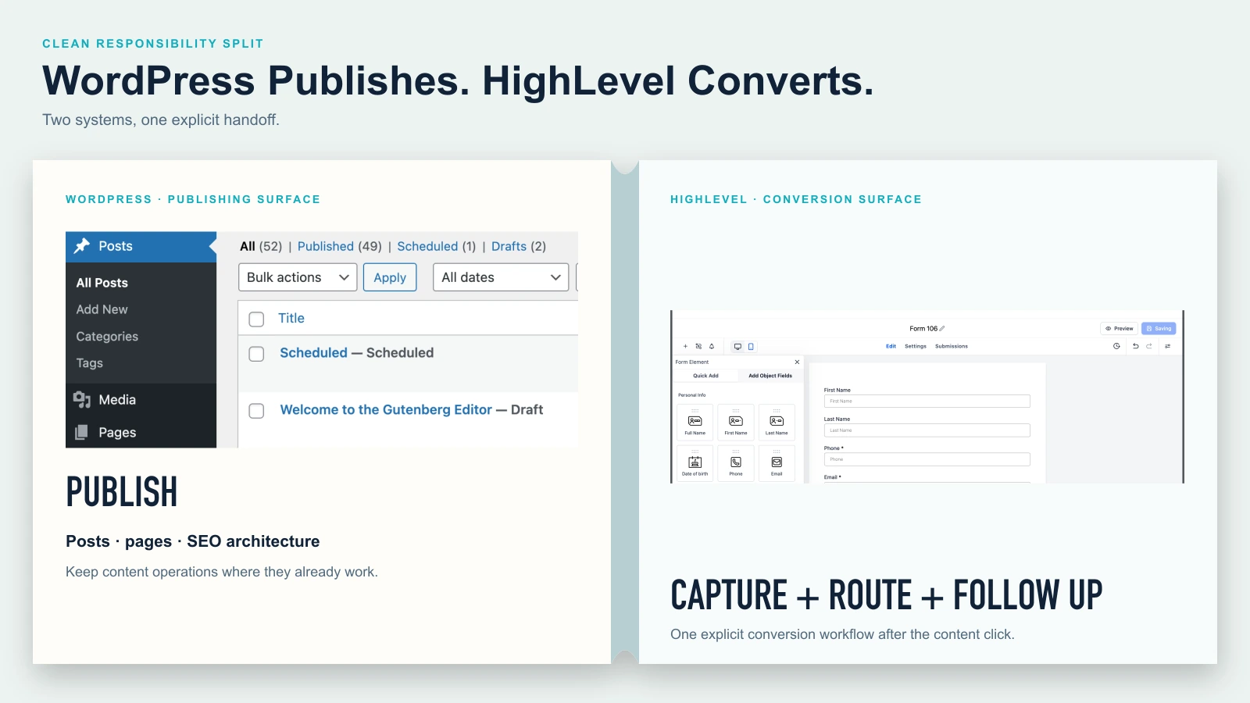Click the plus add-element icon in form builder

click(686, 346)
